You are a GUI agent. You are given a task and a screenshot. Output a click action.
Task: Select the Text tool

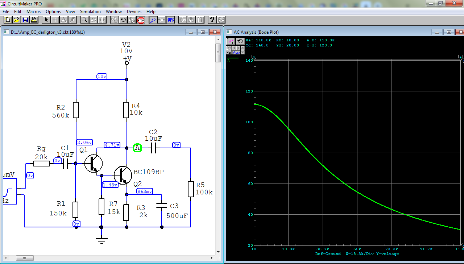[64, 20]
